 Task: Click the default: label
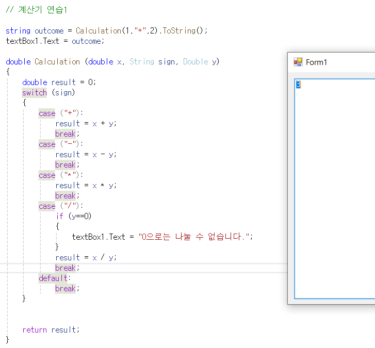tap(55, 278)
